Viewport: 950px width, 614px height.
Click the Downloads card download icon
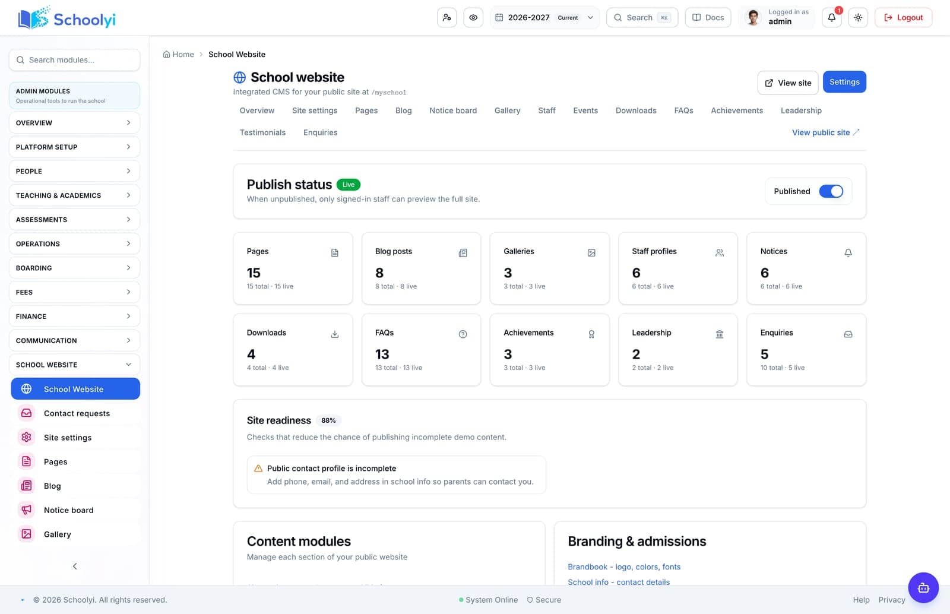[335, 334]
